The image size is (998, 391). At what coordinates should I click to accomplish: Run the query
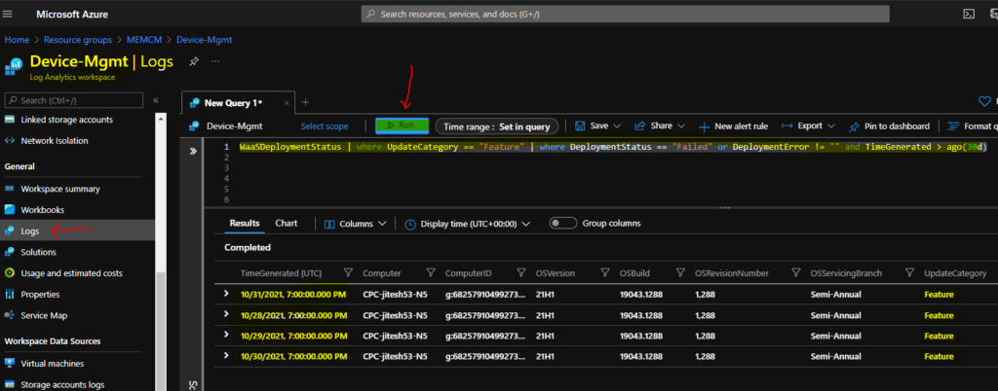coord(402,125)
